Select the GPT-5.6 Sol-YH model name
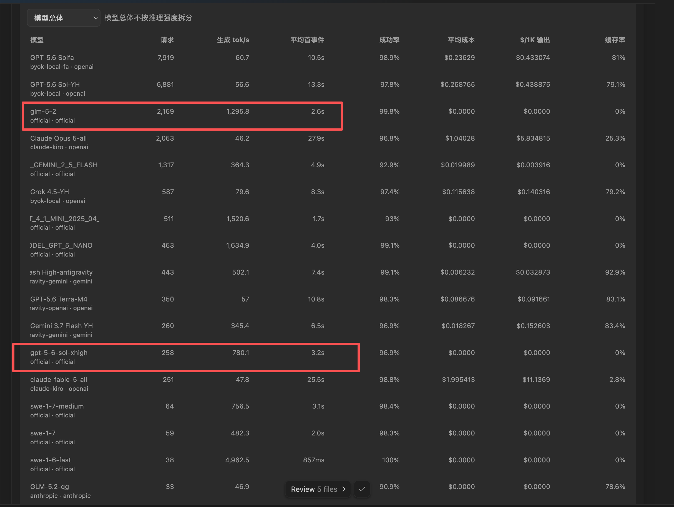The width and height of the screenshot is (674, 507). (x=55, y=84)
